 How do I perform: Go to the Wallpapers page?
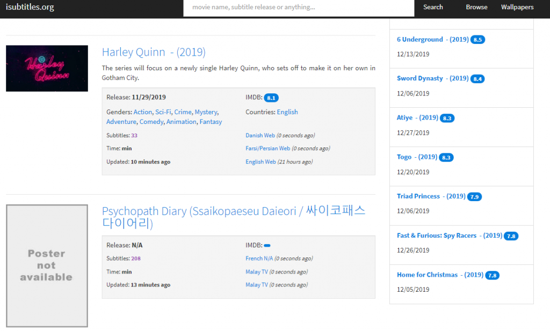point(517,8)
